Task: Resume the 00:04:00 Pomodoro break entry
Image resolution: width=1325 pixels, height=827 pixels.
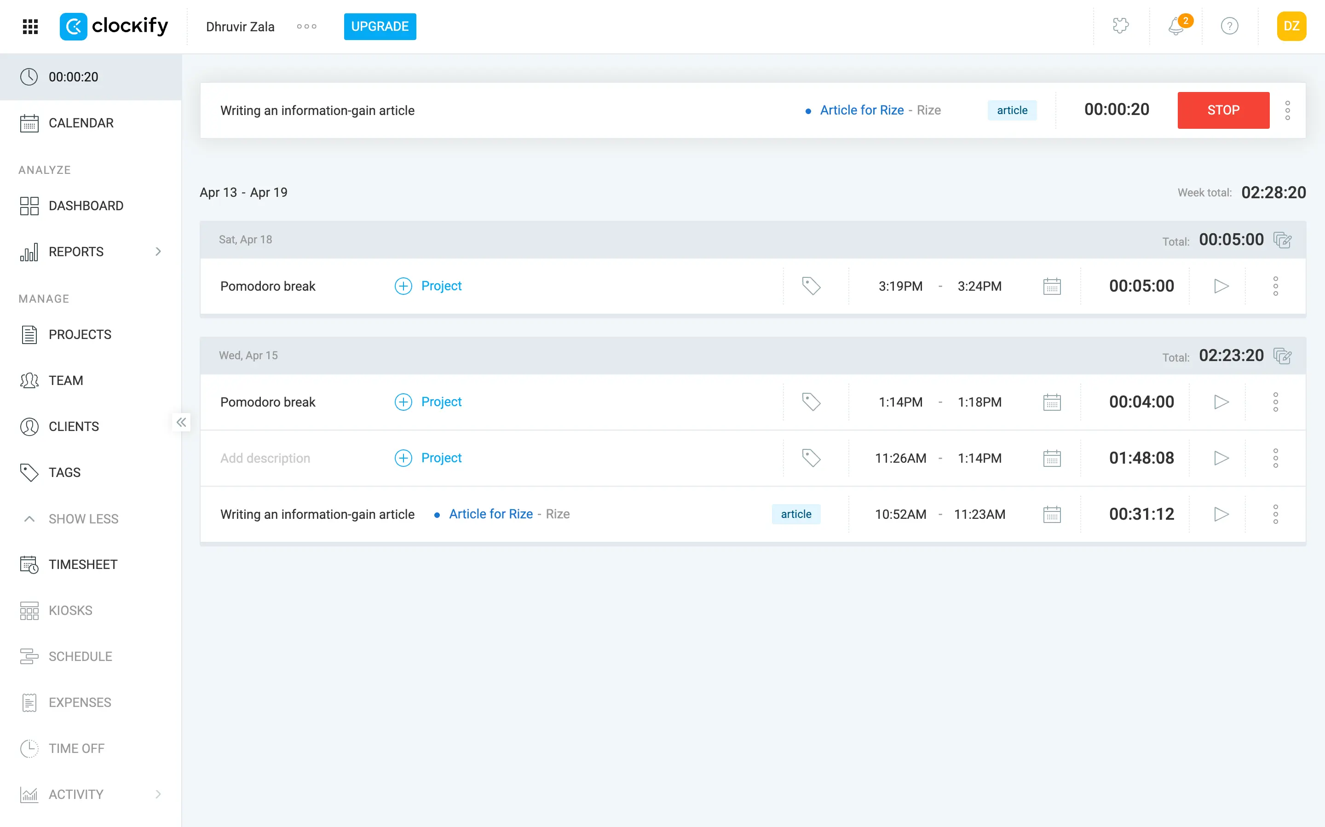Action: 1221,402
